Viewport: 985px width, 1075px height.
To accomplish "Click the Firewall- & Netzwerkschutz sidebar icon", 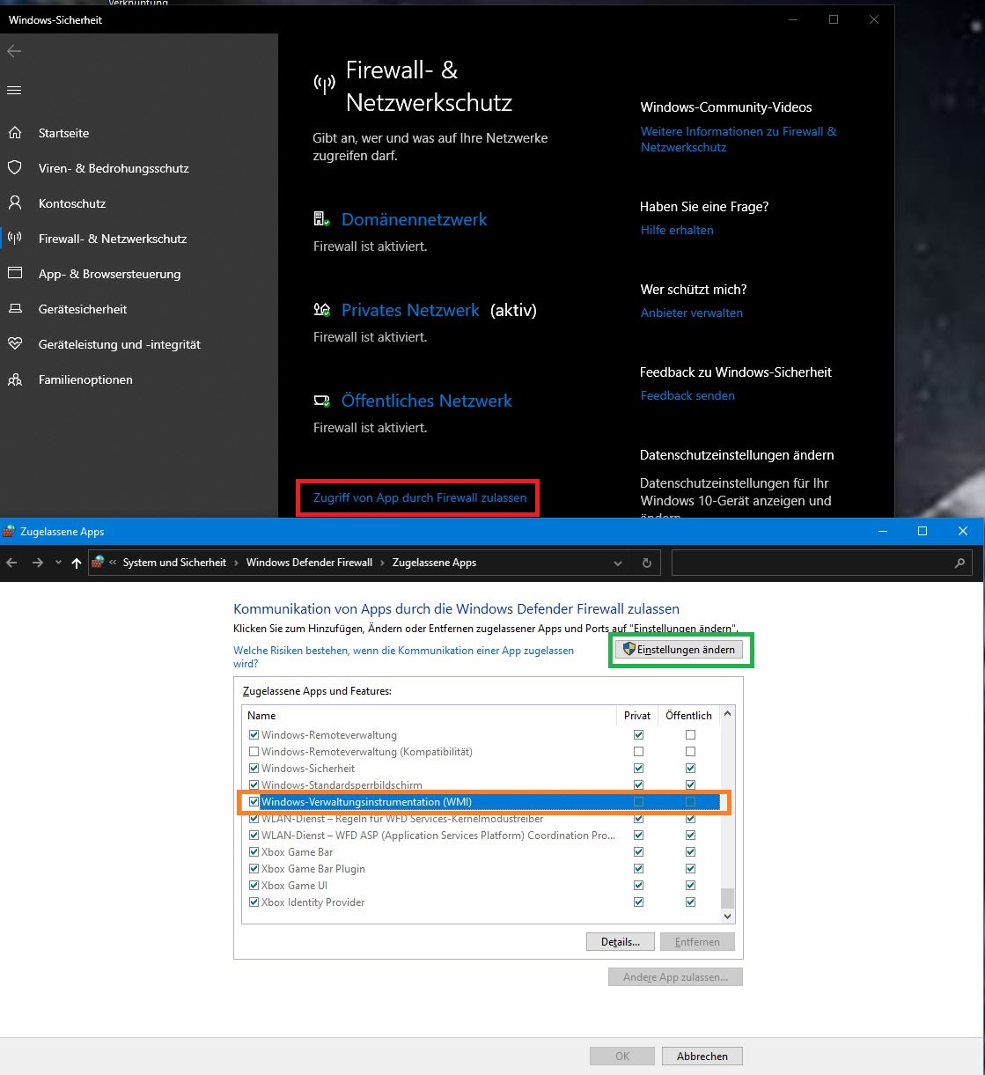I will [x=15, y=239].
